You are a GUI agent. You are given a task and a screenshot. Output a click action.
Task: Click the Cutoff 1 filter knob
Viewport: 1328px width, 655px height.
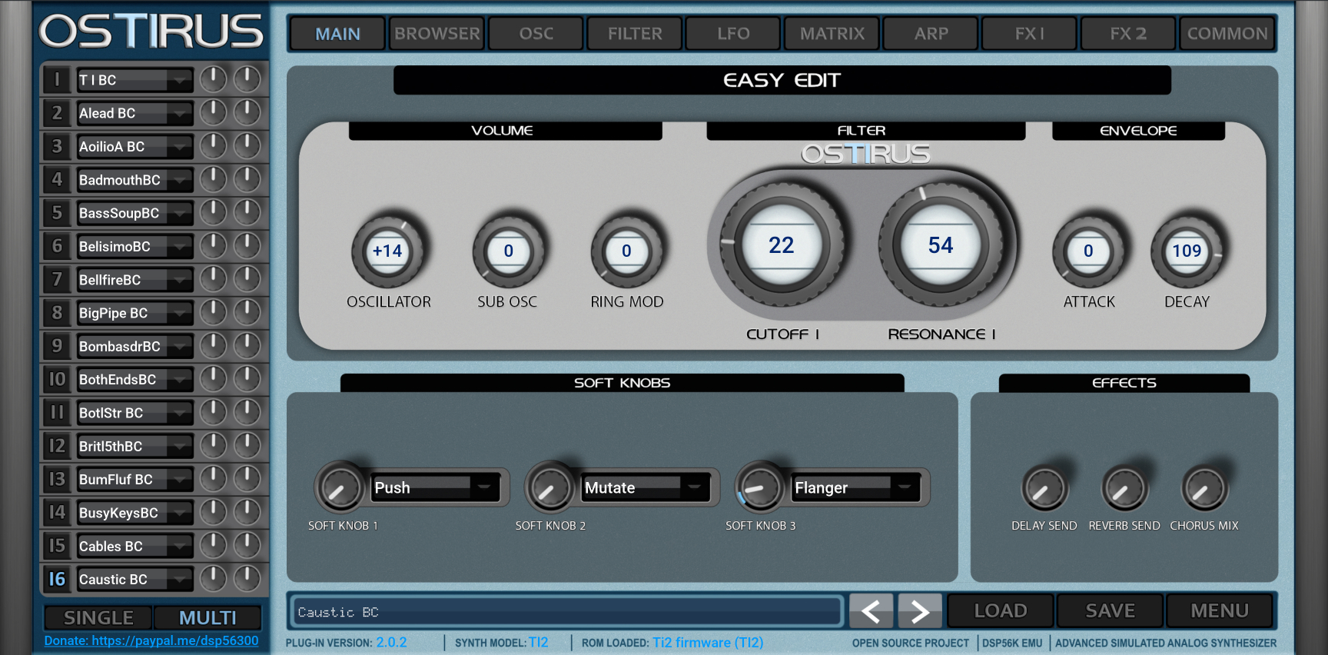pyautogui.click(x=781, y=245)
